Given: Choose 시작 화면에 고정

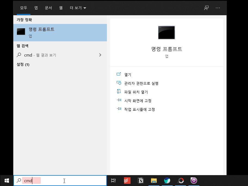Looking at the screenshot, I should pos(138,101).
